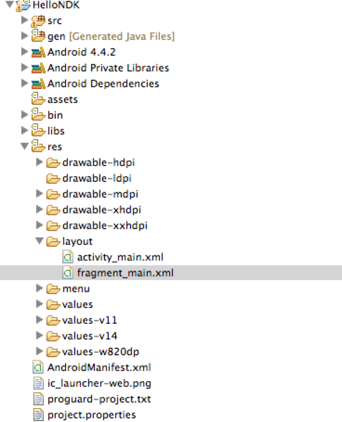Click the values folder icon
Image resolution: width=342 pixels, height=422 pixels.
point(53,305)
